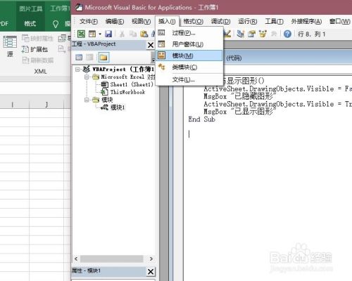This screenshot has height=281, width=352.
Task: Click End Sub line in code window
Action: 201,119
